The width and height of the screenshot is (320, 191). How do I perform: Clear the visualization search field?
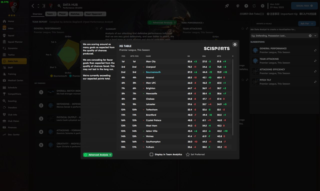[310, 36]
